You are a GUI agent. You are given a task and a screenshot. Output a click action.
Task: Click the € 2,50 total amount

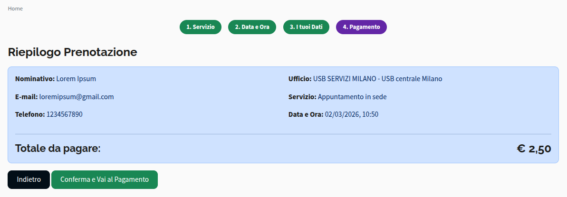(x=534, y=149)
